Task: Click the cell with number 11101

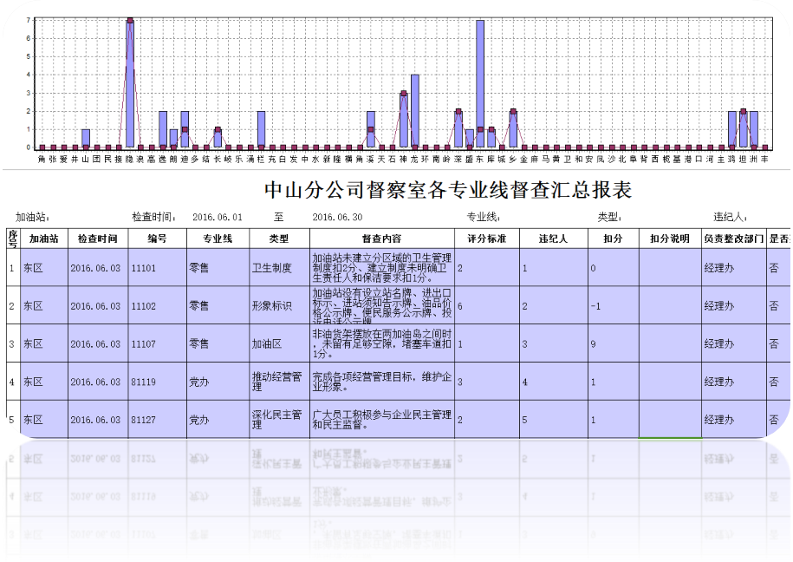Action: 144,269
